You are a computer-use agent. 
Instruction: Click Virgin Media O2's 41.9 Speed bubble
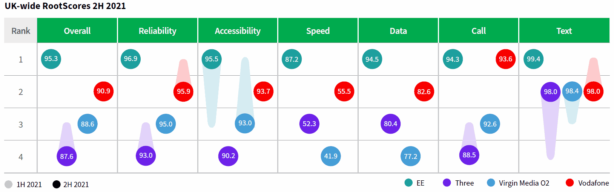pos(331,156)
